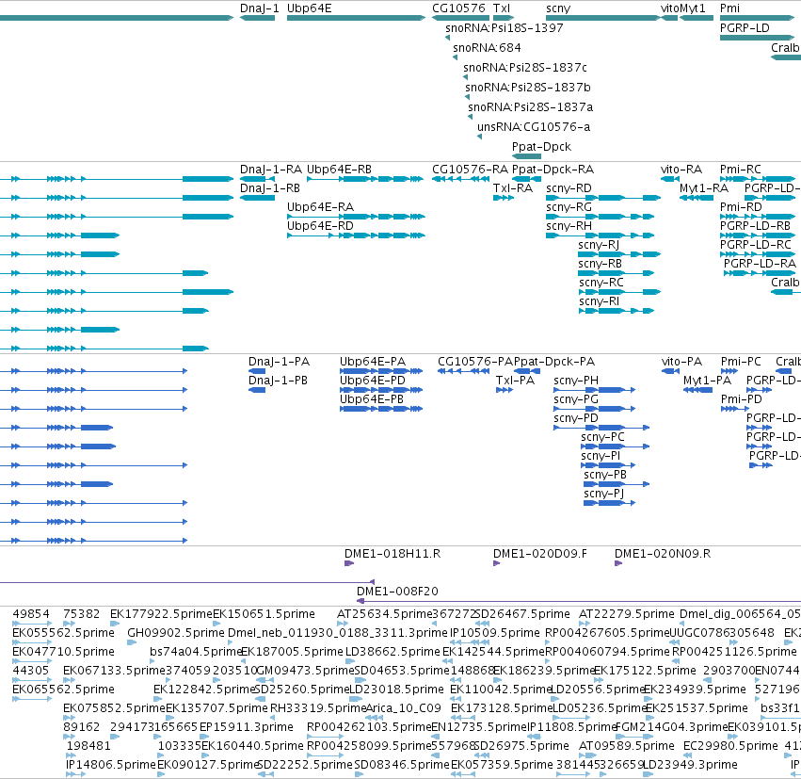Select the DnaJ-1-RB transcript
This screenshot has width=801, height=779.
pyautogui.click(x=258, y=198)
